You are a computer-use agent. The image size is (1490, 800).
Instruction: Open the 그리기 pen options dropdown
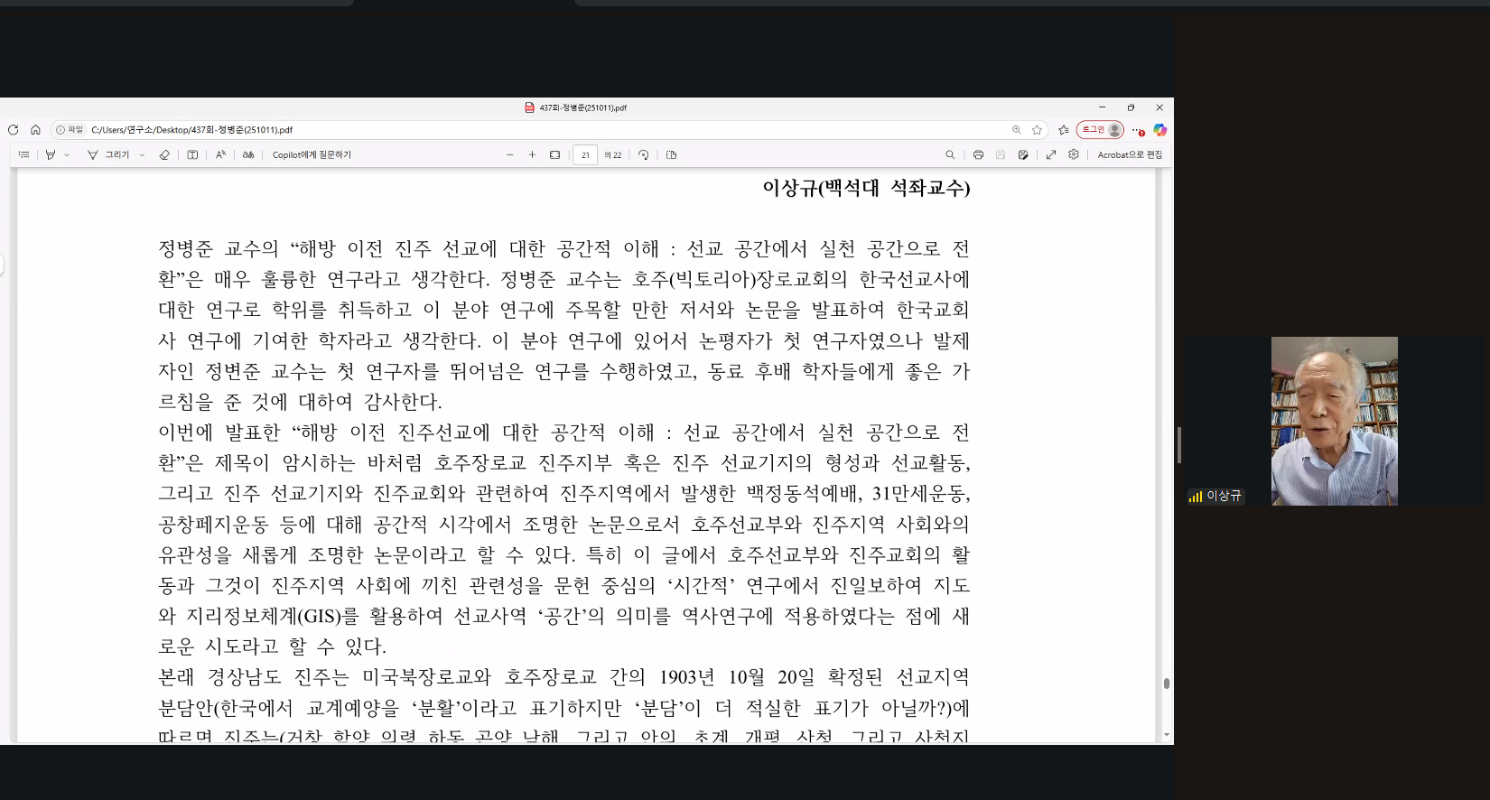click(142, 155)
